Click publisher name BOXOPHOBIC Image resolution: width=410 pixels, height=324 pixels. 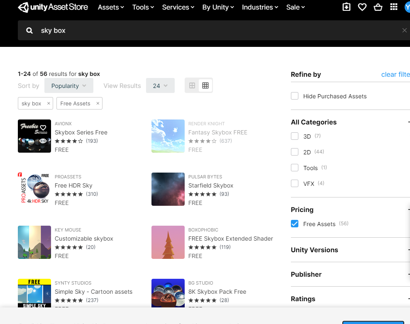203,230
